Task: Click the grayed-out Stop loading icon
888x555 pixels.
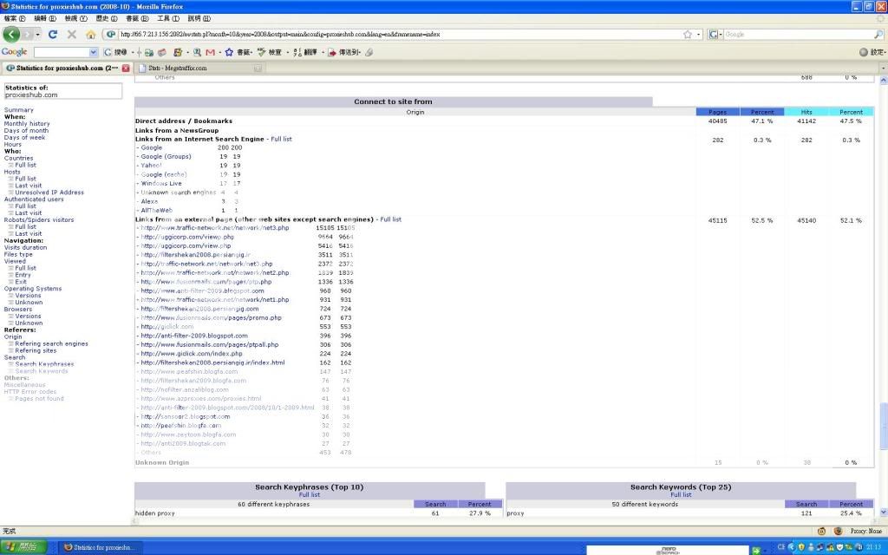Action: 71,35
